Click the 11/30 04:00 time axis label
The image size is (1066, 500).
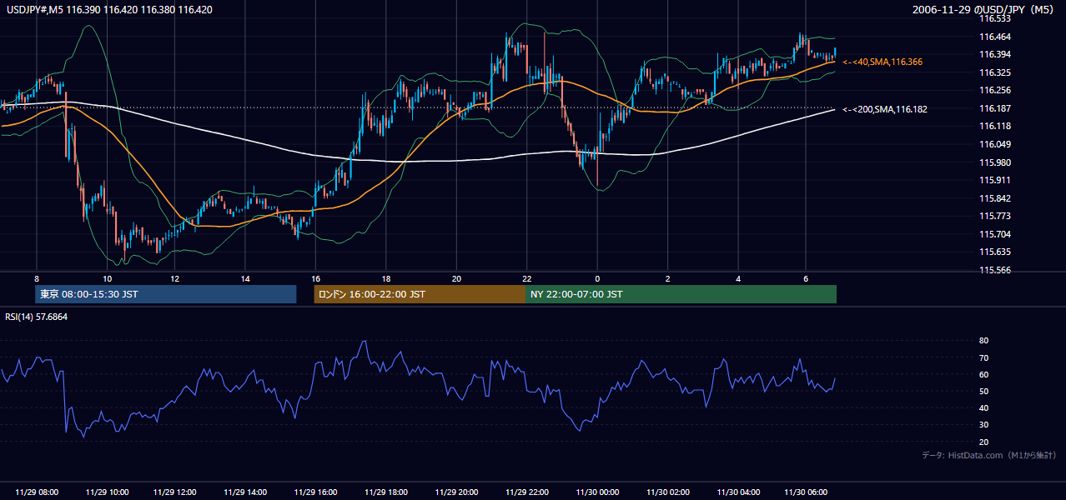click(738, 492)
